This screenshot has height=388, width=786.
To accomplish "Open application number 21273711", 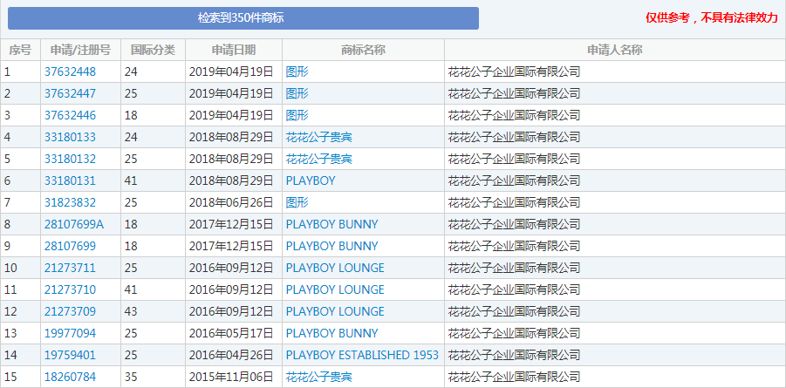I will 70,269.
